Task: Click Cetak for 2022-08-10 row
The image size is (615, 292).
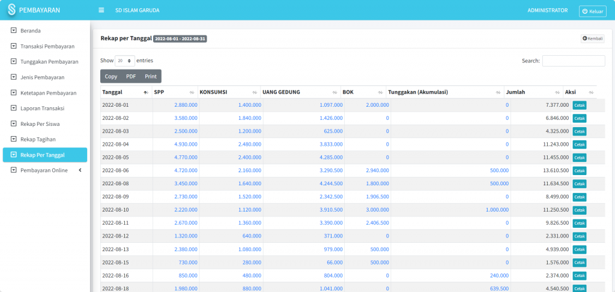Action: click(x=580, y=210)
